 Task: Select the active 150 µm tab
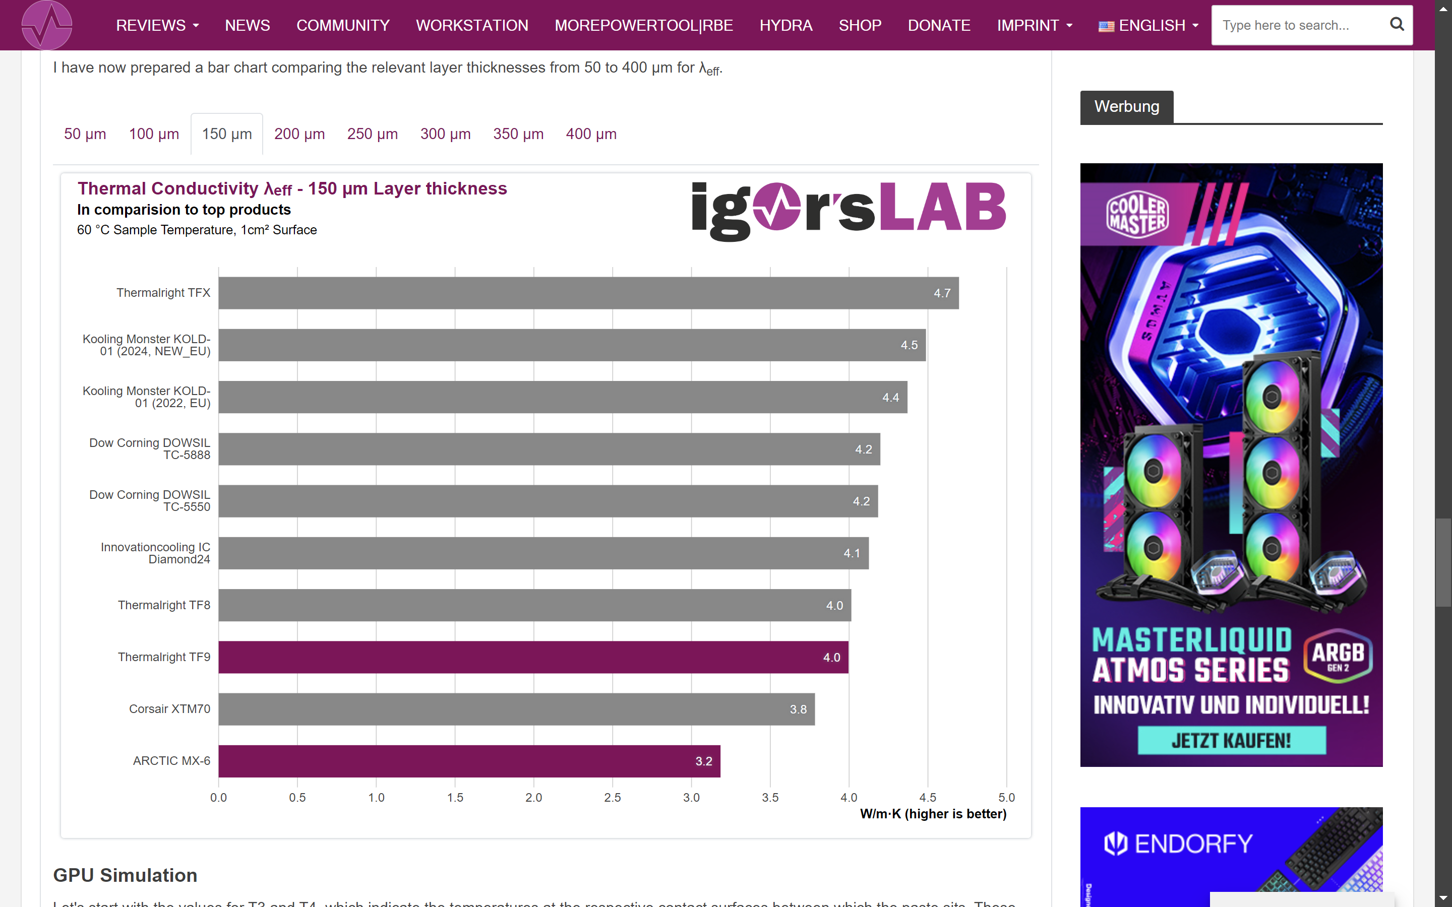227,134
